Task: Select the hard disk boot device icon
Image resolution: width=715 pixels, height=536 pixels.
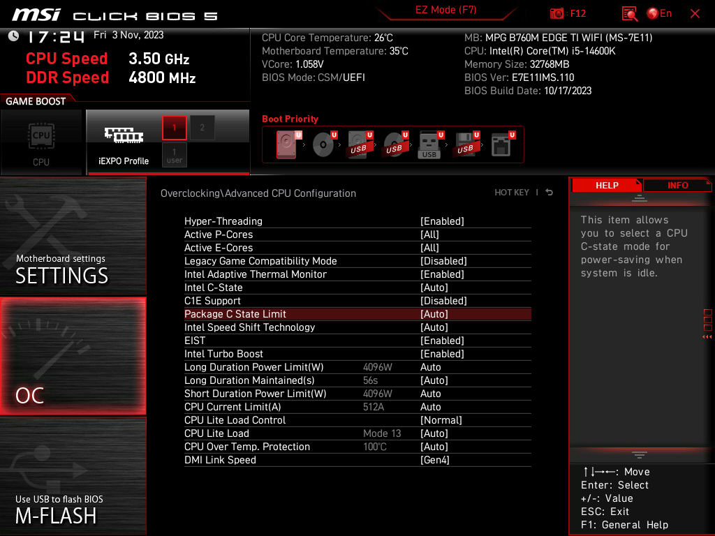Action: point(286,144)
